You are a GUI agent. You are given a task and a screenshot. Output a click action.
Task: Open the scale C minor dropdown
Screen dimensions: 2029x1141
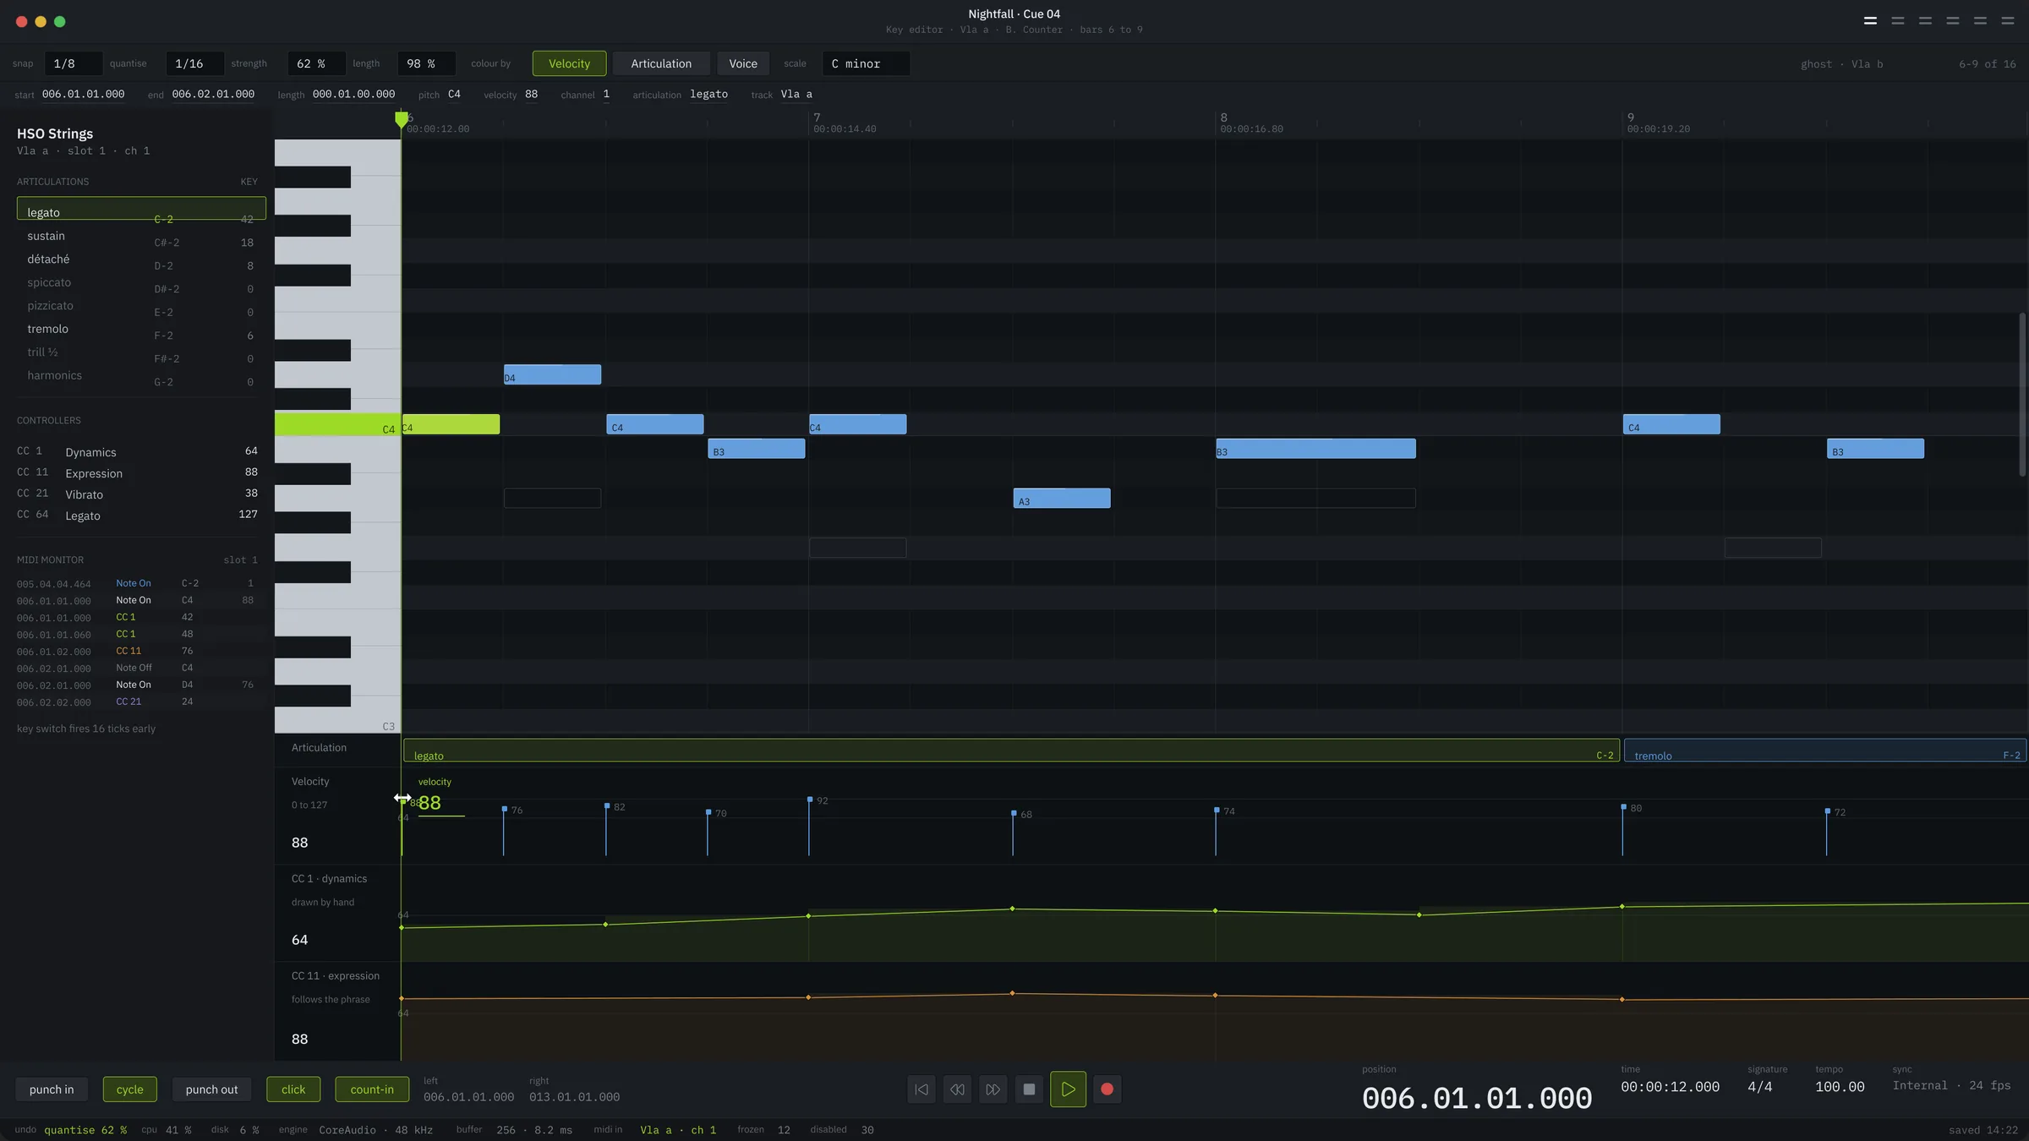pyautogui.click(x=866, y=63)
